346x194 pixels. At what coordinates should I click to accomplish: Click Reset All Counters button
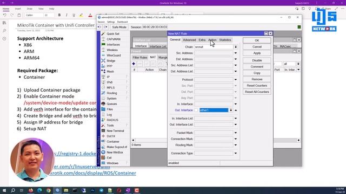[x=257, y=92]
